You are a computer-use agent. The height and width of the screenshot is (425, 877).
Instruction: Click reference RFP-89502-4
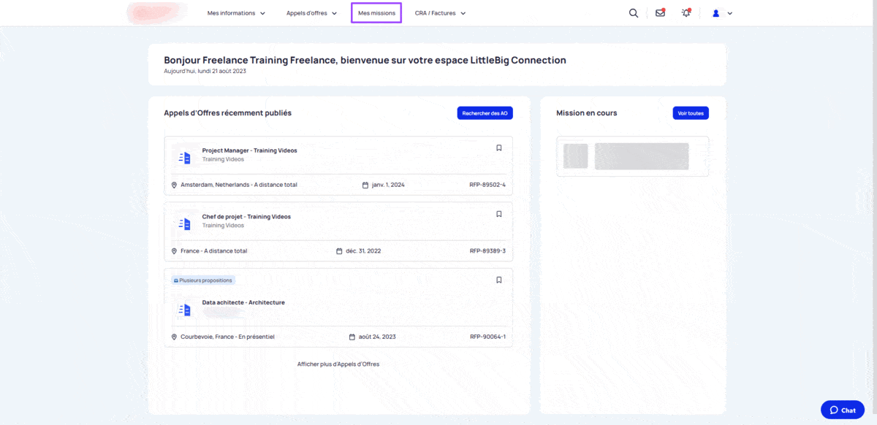(487, 185)
